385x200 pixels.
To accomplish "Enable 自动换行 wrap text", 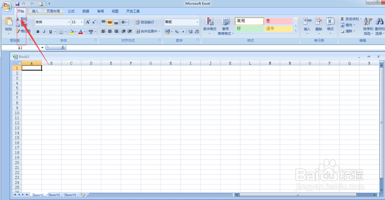I will click(145, 22).
